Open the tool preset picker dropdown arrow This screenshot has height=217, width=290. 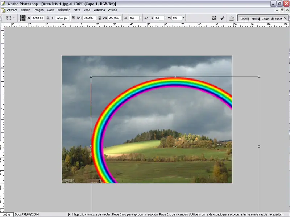point(14,18)
